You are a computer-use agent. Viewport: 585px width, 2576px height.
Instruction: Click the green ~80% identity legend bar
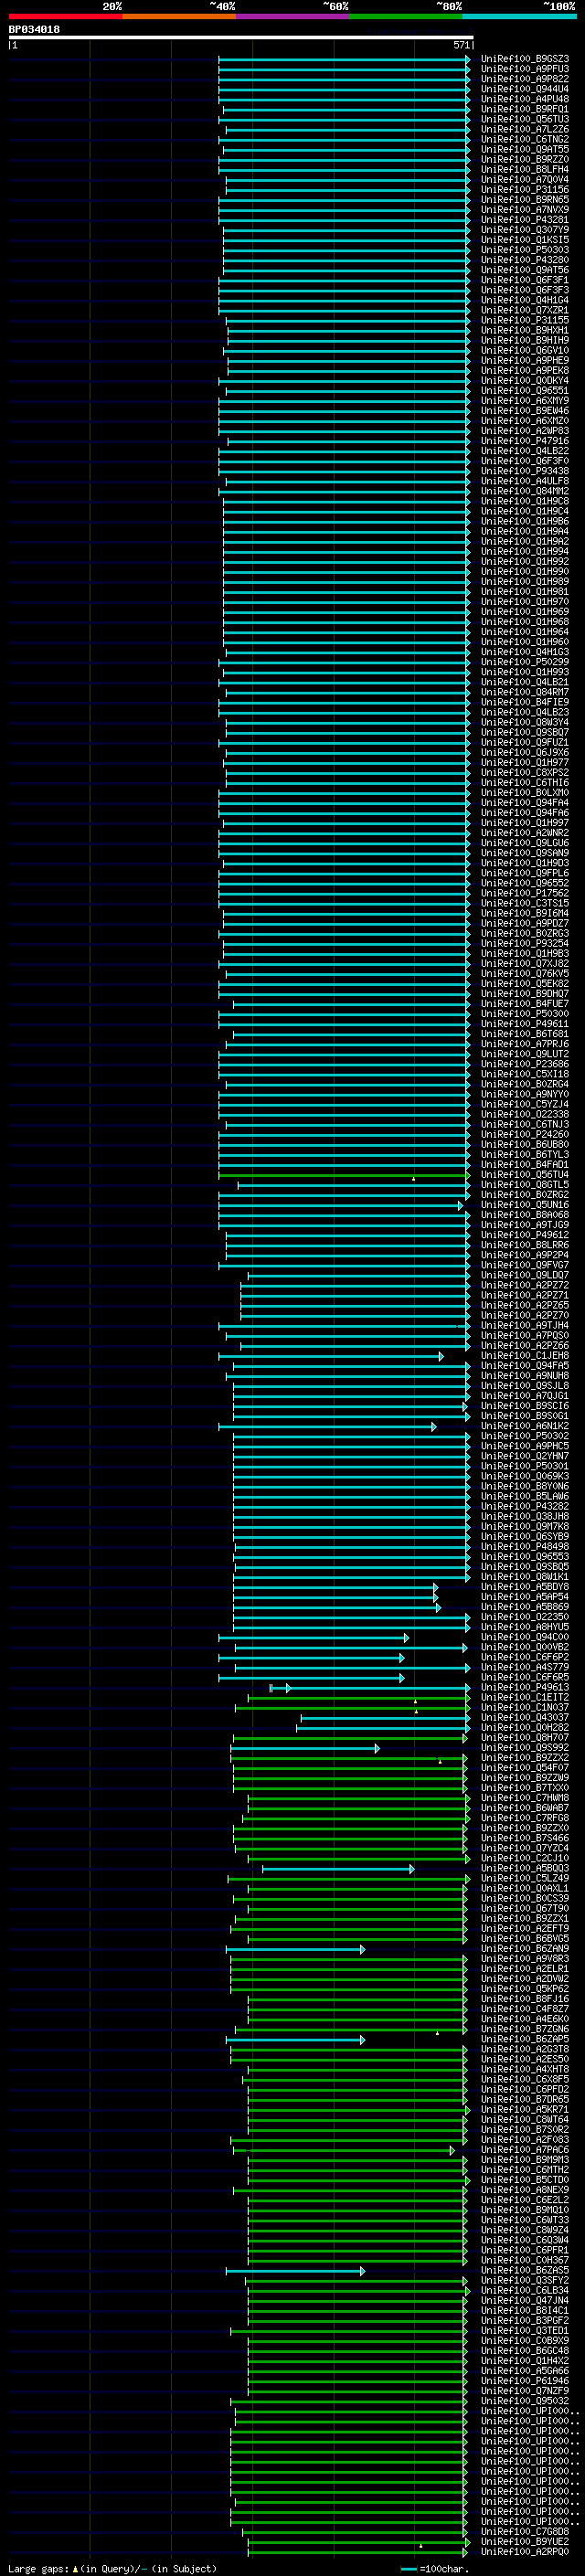[x=405, y=16]
